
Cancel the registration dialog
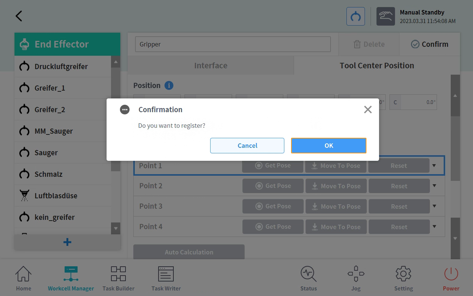tap(247, 146)
